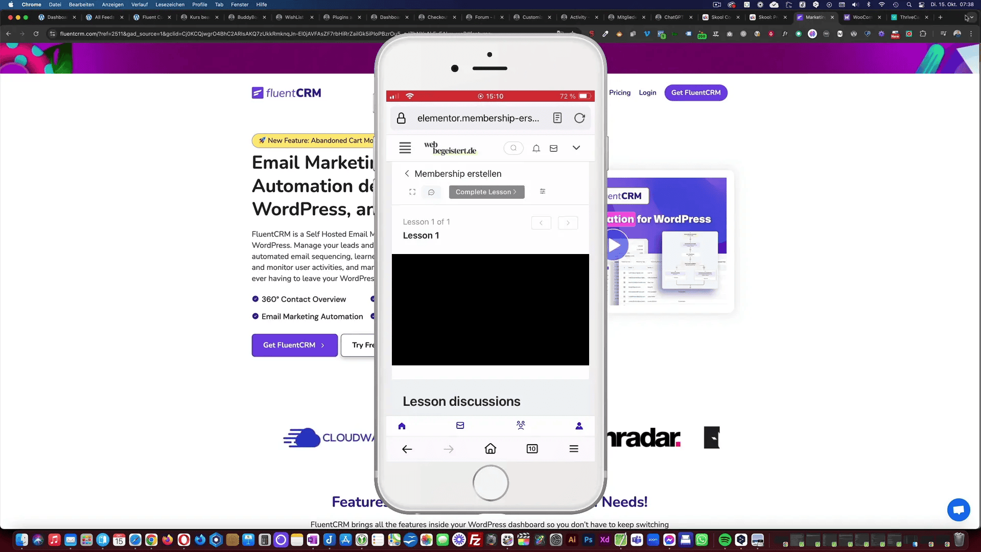Click the video player black area
This screenshot has height=552, width=981.
[491, 309]
